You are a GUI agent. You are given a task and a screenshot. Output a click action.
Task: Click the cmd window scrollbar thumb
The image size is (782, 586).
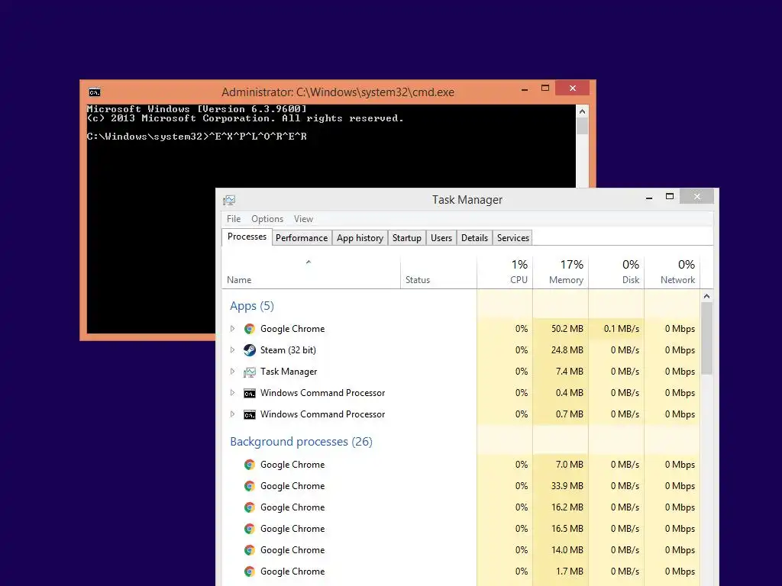(582, 126)
